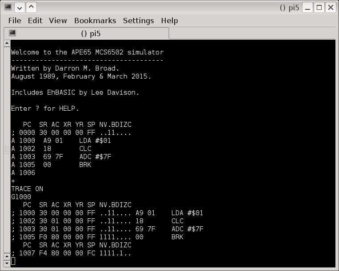
Task: Click the terminal cursor prompt
Action: (x=13, y=261)
